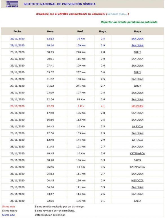Image resolution: width=165 pixels, height=218 pixels.
Task: Open LA RIOJA map for 14:43 quake
Action: tap(137, 127)
